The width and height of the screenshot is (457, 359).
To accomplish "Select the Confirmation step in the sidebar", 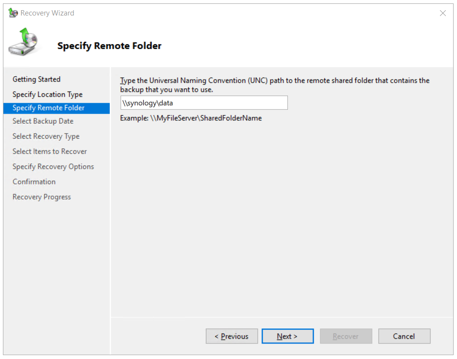I will pyautogui.click(x=34, y=181).
